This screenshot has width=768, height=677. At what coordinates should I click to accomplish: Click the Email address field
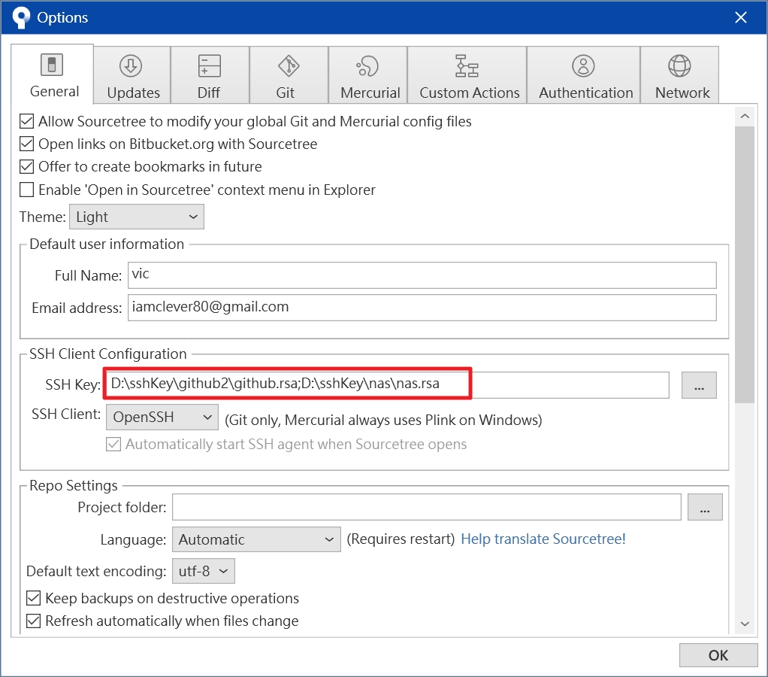coord(422,308)
